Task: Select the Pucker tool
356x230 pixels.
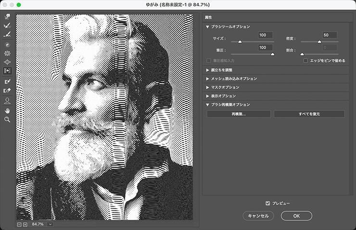Action: pyautogui.click(x=7, y=53)
